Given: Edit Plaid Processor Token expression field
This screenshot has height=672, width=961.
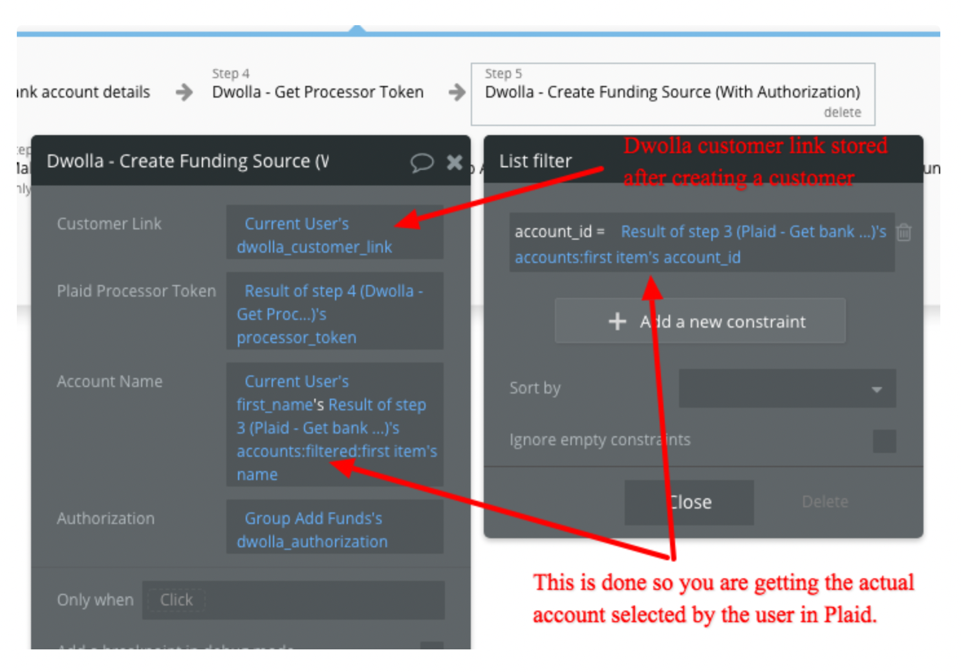Looking at the screenshot, I should (x=334, y=311).
